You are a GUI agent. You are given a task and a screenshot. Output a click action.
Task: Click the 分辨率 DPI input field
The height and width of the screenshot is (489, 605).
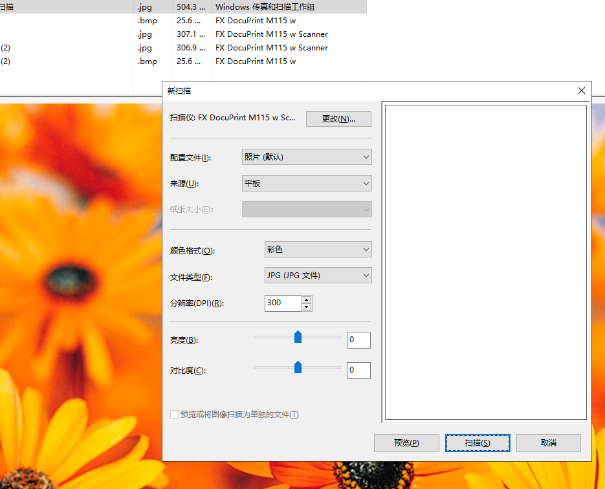(283, 303)
